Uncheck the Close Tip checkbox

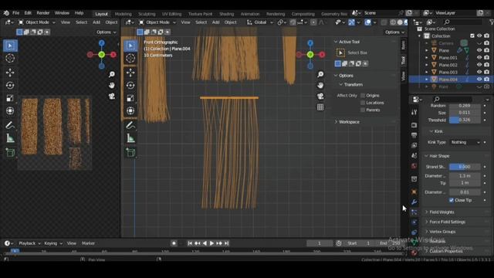[452, 200]
